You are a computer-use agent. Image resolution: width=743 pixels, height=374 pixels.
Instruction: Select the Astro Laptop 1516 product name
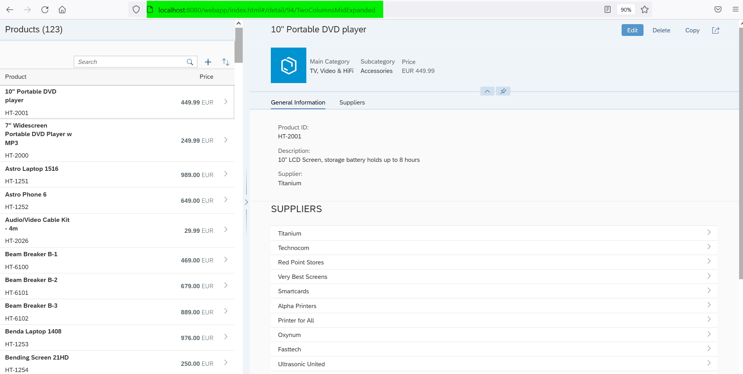pyautogui.click(x=32, y=169)
